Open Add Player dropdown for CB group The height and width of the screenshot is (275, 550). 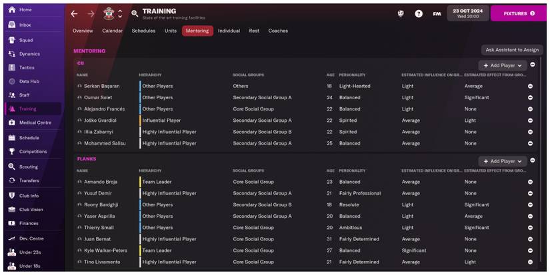tap(502, 65)
